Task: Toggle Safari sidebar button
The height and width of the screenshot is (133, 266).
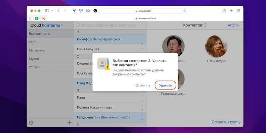Action: [x=47, y=11]
